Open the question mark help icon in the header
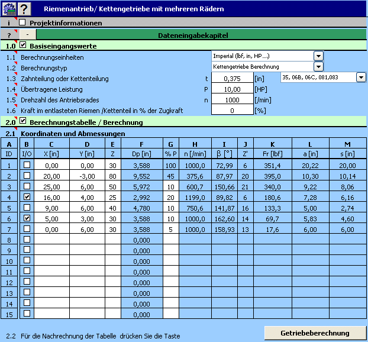The image size is (368, 342). [24, 9]
